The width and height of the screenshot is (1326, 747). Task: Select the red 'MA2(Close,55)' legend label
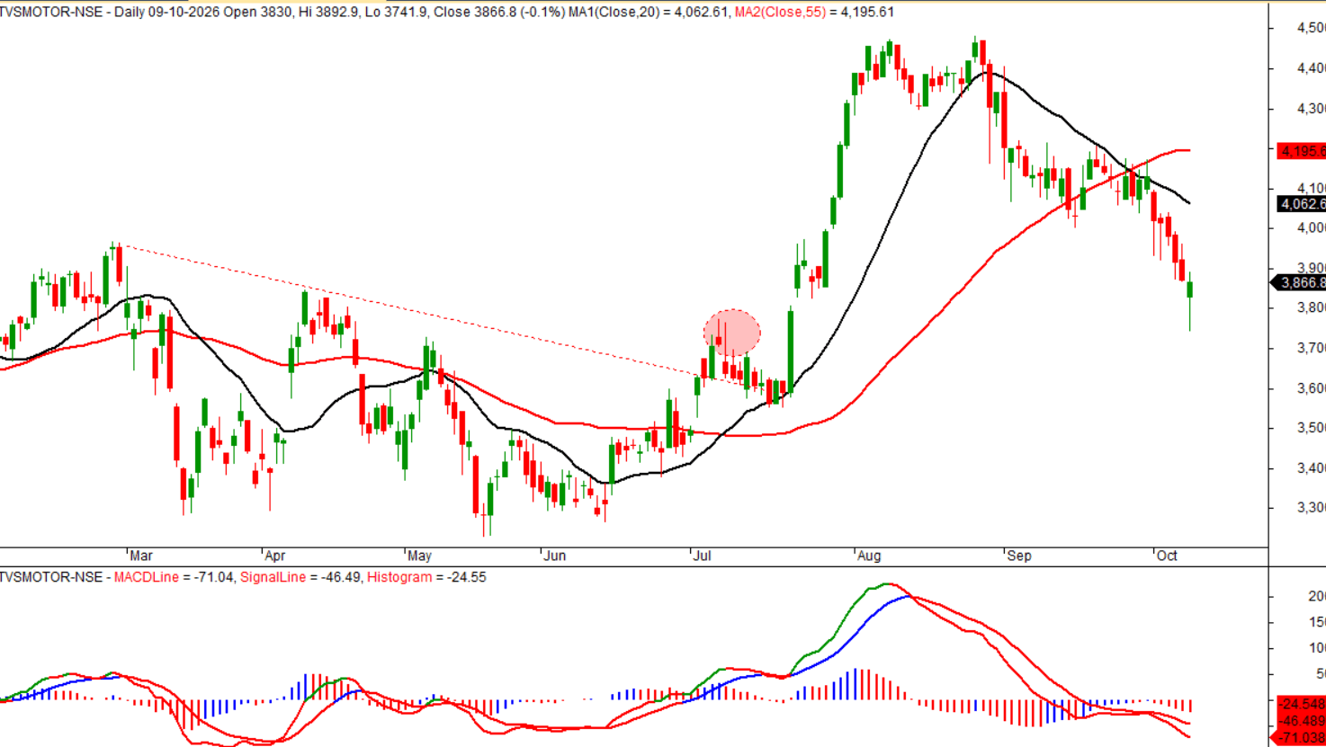click(x=780, y=13)
